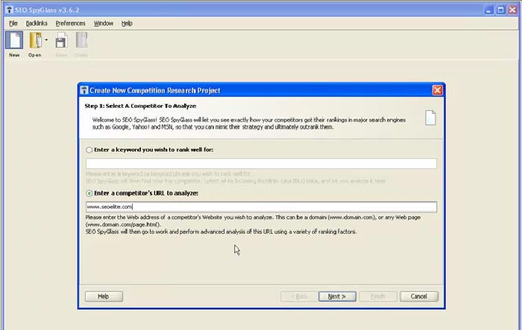The width and height of the screenshot is (522, 330).
Task: Click the disabled Finish button
Action: pos(378,296)
